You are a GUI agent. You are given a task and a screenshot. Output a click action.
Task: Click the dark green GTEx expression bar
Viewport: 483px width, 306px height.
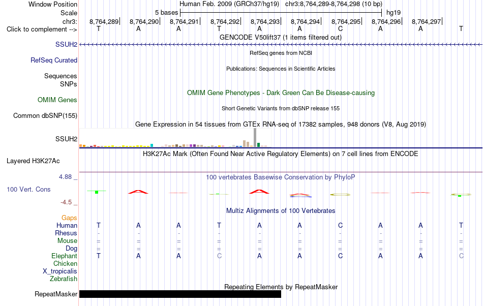258,145
